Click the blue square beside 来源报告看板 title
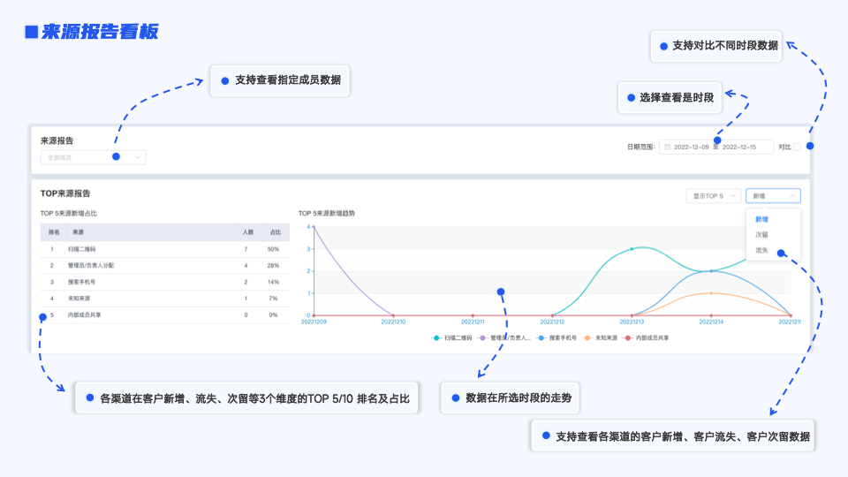Image resolution: width=848 pixels, height=477 pixels. click(31, 32)
